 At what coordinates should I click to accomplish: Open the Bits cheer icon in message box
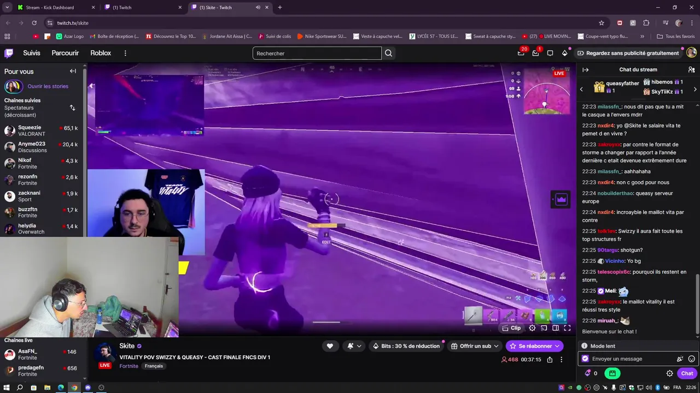pos(680,359)
